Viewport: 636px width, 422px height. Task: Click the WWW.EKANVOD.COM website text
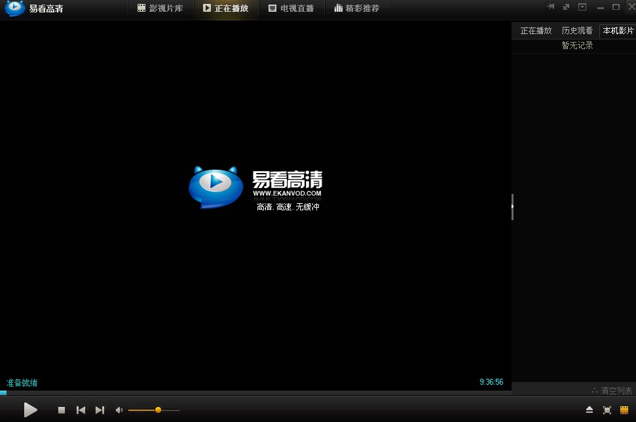287,193
